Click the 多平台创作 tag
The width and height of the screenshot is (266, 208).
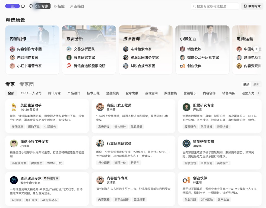(122, 200)
